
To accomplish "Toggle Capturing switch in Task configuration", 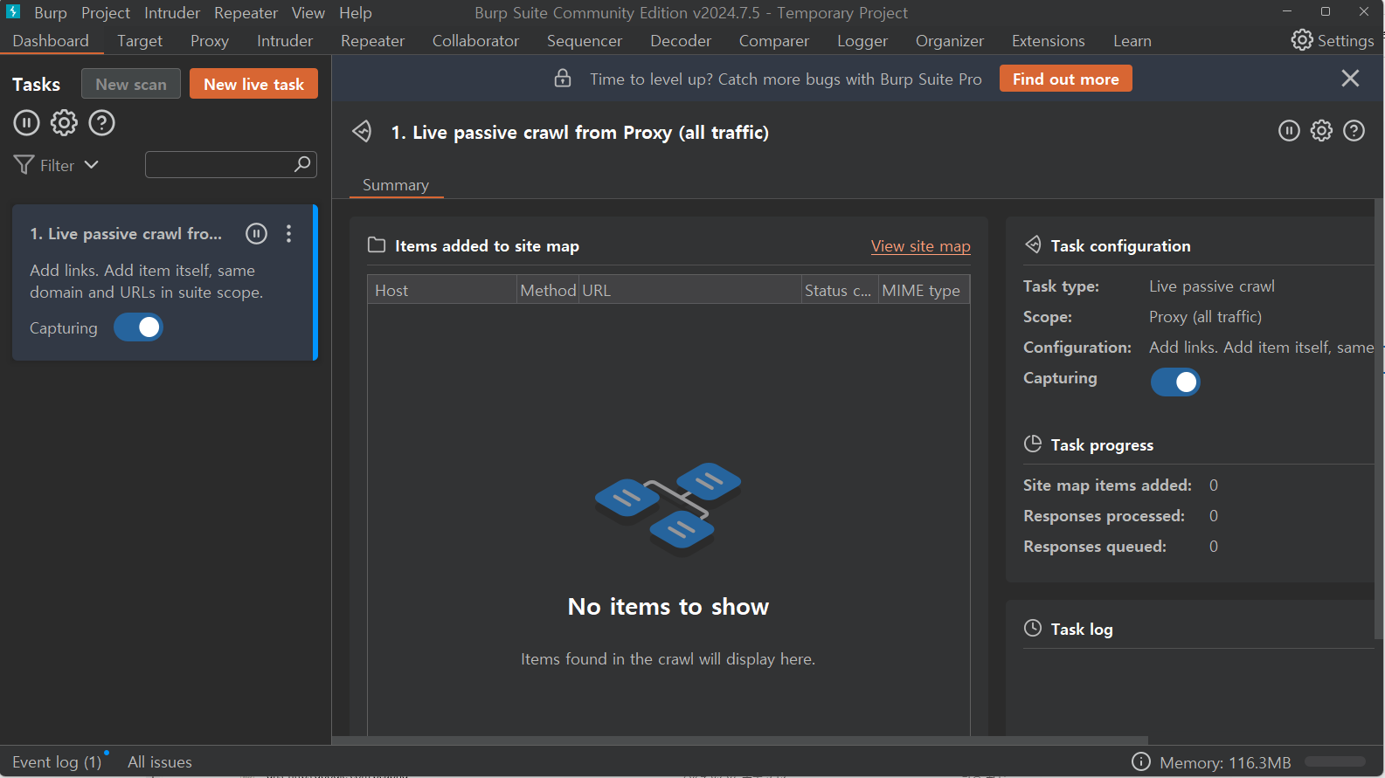I will click(1175, 382).
